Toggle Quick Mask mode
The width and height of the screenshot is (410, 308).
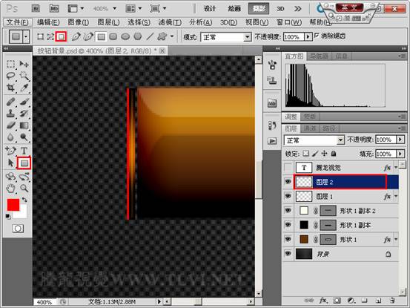point(18,229)
